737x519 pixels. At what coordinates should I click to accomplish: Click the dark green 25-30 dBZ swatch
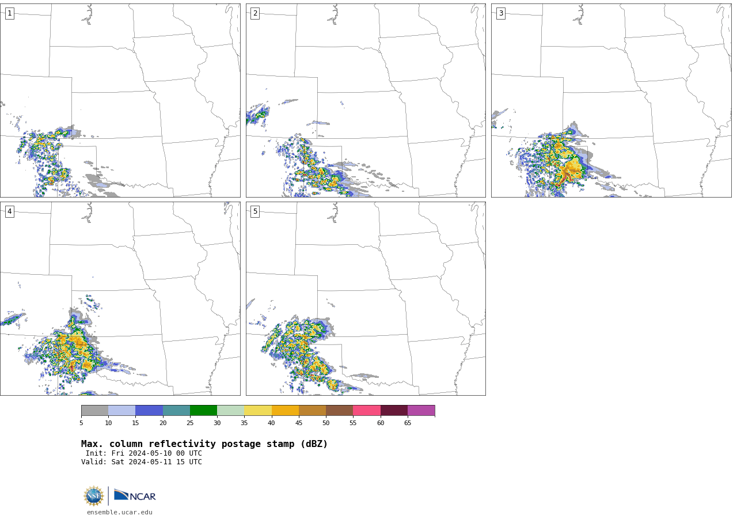[203, 410]
